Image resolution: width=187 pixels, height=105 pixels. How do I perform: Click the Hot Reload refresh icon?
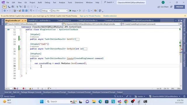pos(89,11)
